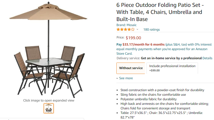The height and width of the screenshot is (120, 214).
Task: Open the delivery service Details link
Action: 207,58
